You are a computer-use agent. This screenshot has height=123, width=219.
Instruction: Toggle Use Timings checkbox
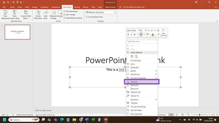point(64,15)
